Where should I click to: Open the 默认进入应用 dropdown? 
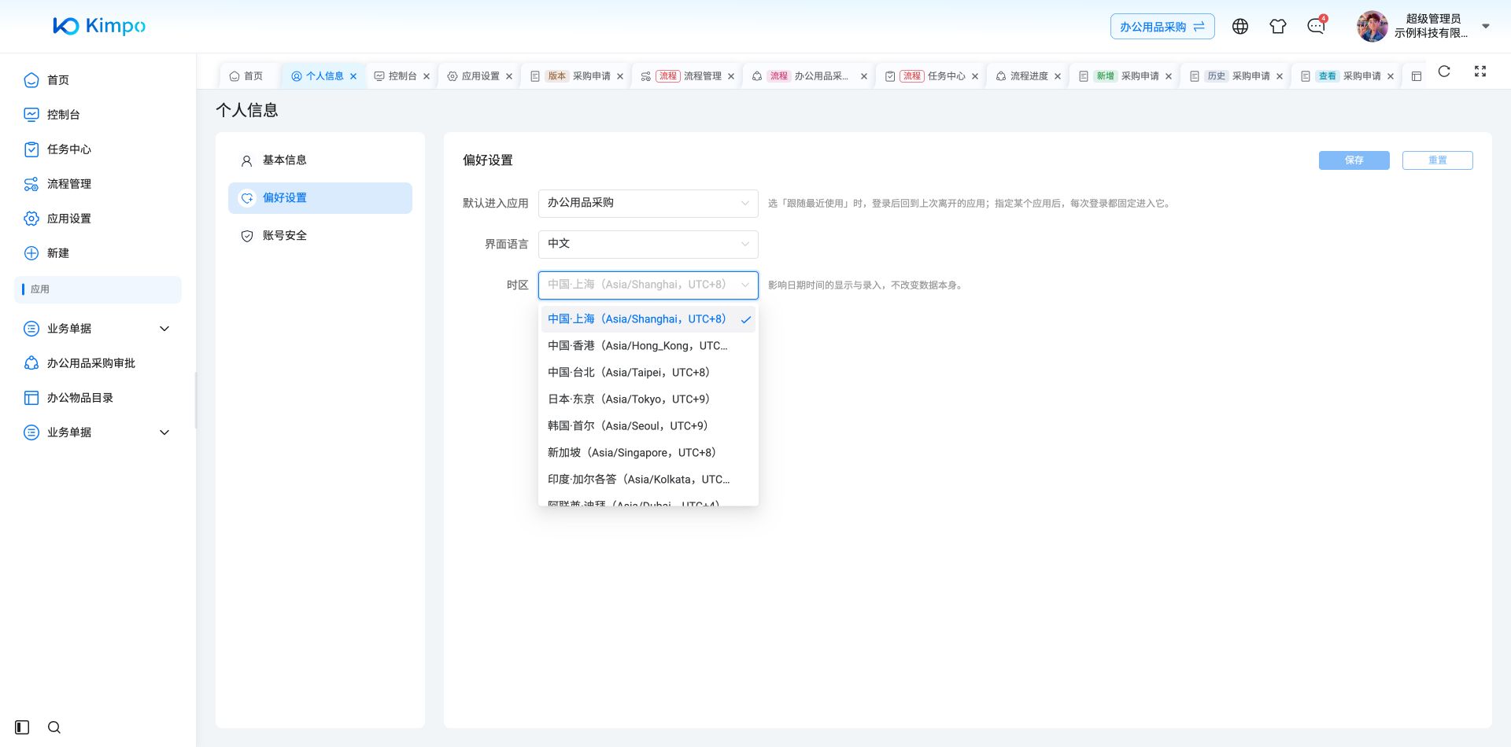[648, 203]
